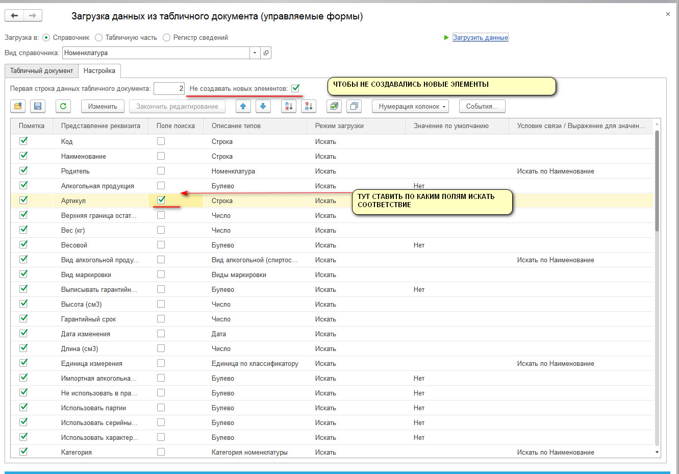Screen dimensions: 679x474
Task: Toggle 'Не создавать новых элементов' checkbox
Action: click(x=295, y=88)
